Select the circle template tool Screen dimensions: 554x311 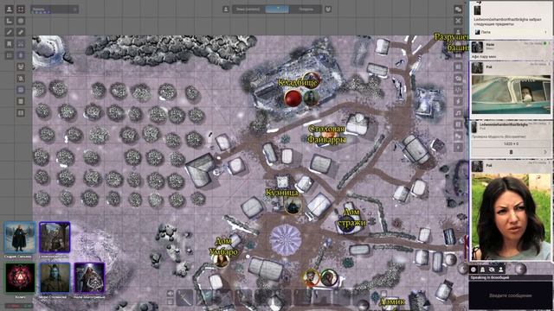(x=21, y=21)
